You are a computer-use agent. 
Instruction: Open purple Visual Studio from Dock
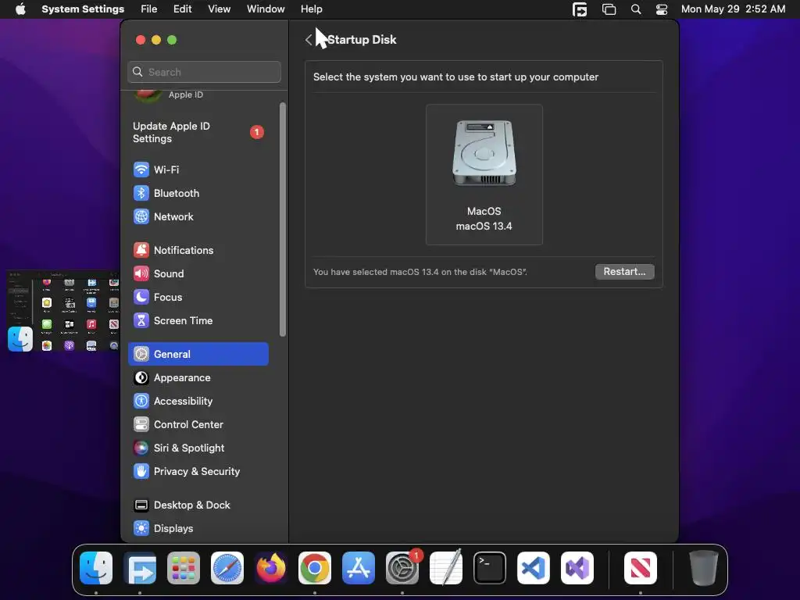coord(577,568)
